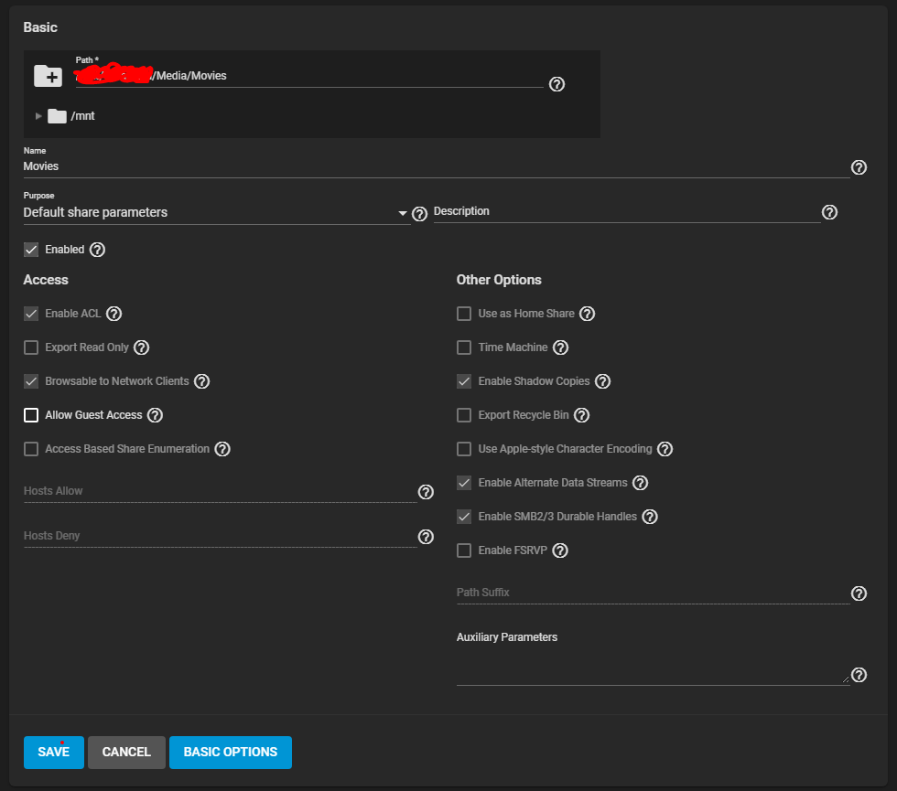Uncheck the Enabled checkbox
This screenshot has width=897, height=791.
31,250
